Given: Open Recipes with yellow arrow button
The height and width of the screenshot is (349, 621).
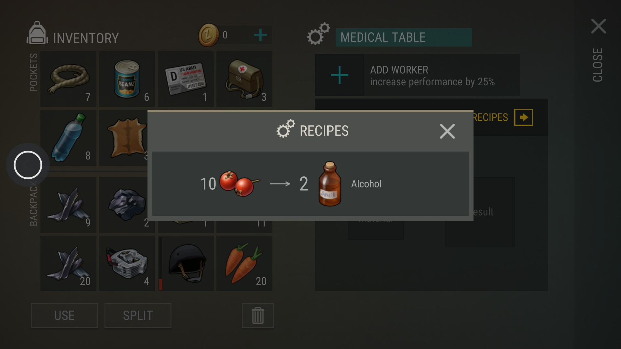Looking at the screenshot, I should 523,117.
